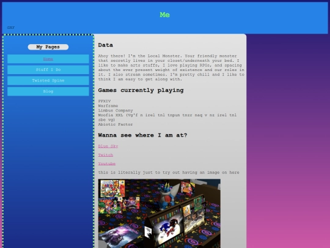Go to the Stuff I Do page

(x=48, y=70)
